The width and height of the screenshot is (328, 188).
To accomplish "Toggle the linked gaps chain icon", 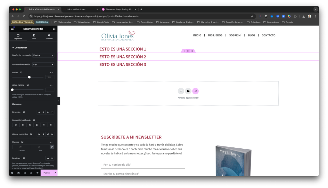I will point(52,147).
